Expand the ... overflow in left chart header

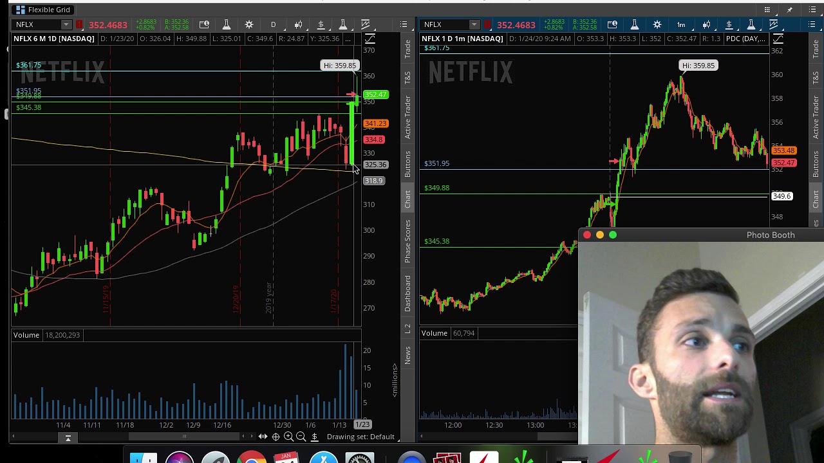pos(348,39)
